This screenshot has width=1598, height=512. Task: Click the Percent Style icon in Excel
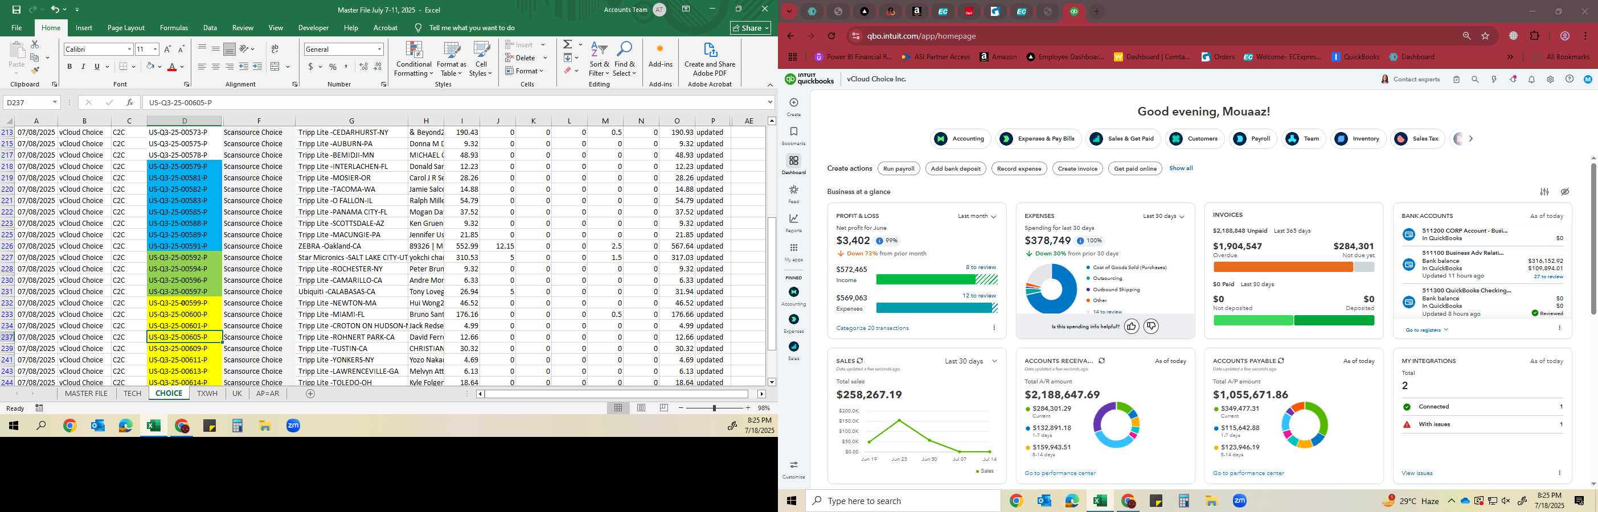(333, 67)
